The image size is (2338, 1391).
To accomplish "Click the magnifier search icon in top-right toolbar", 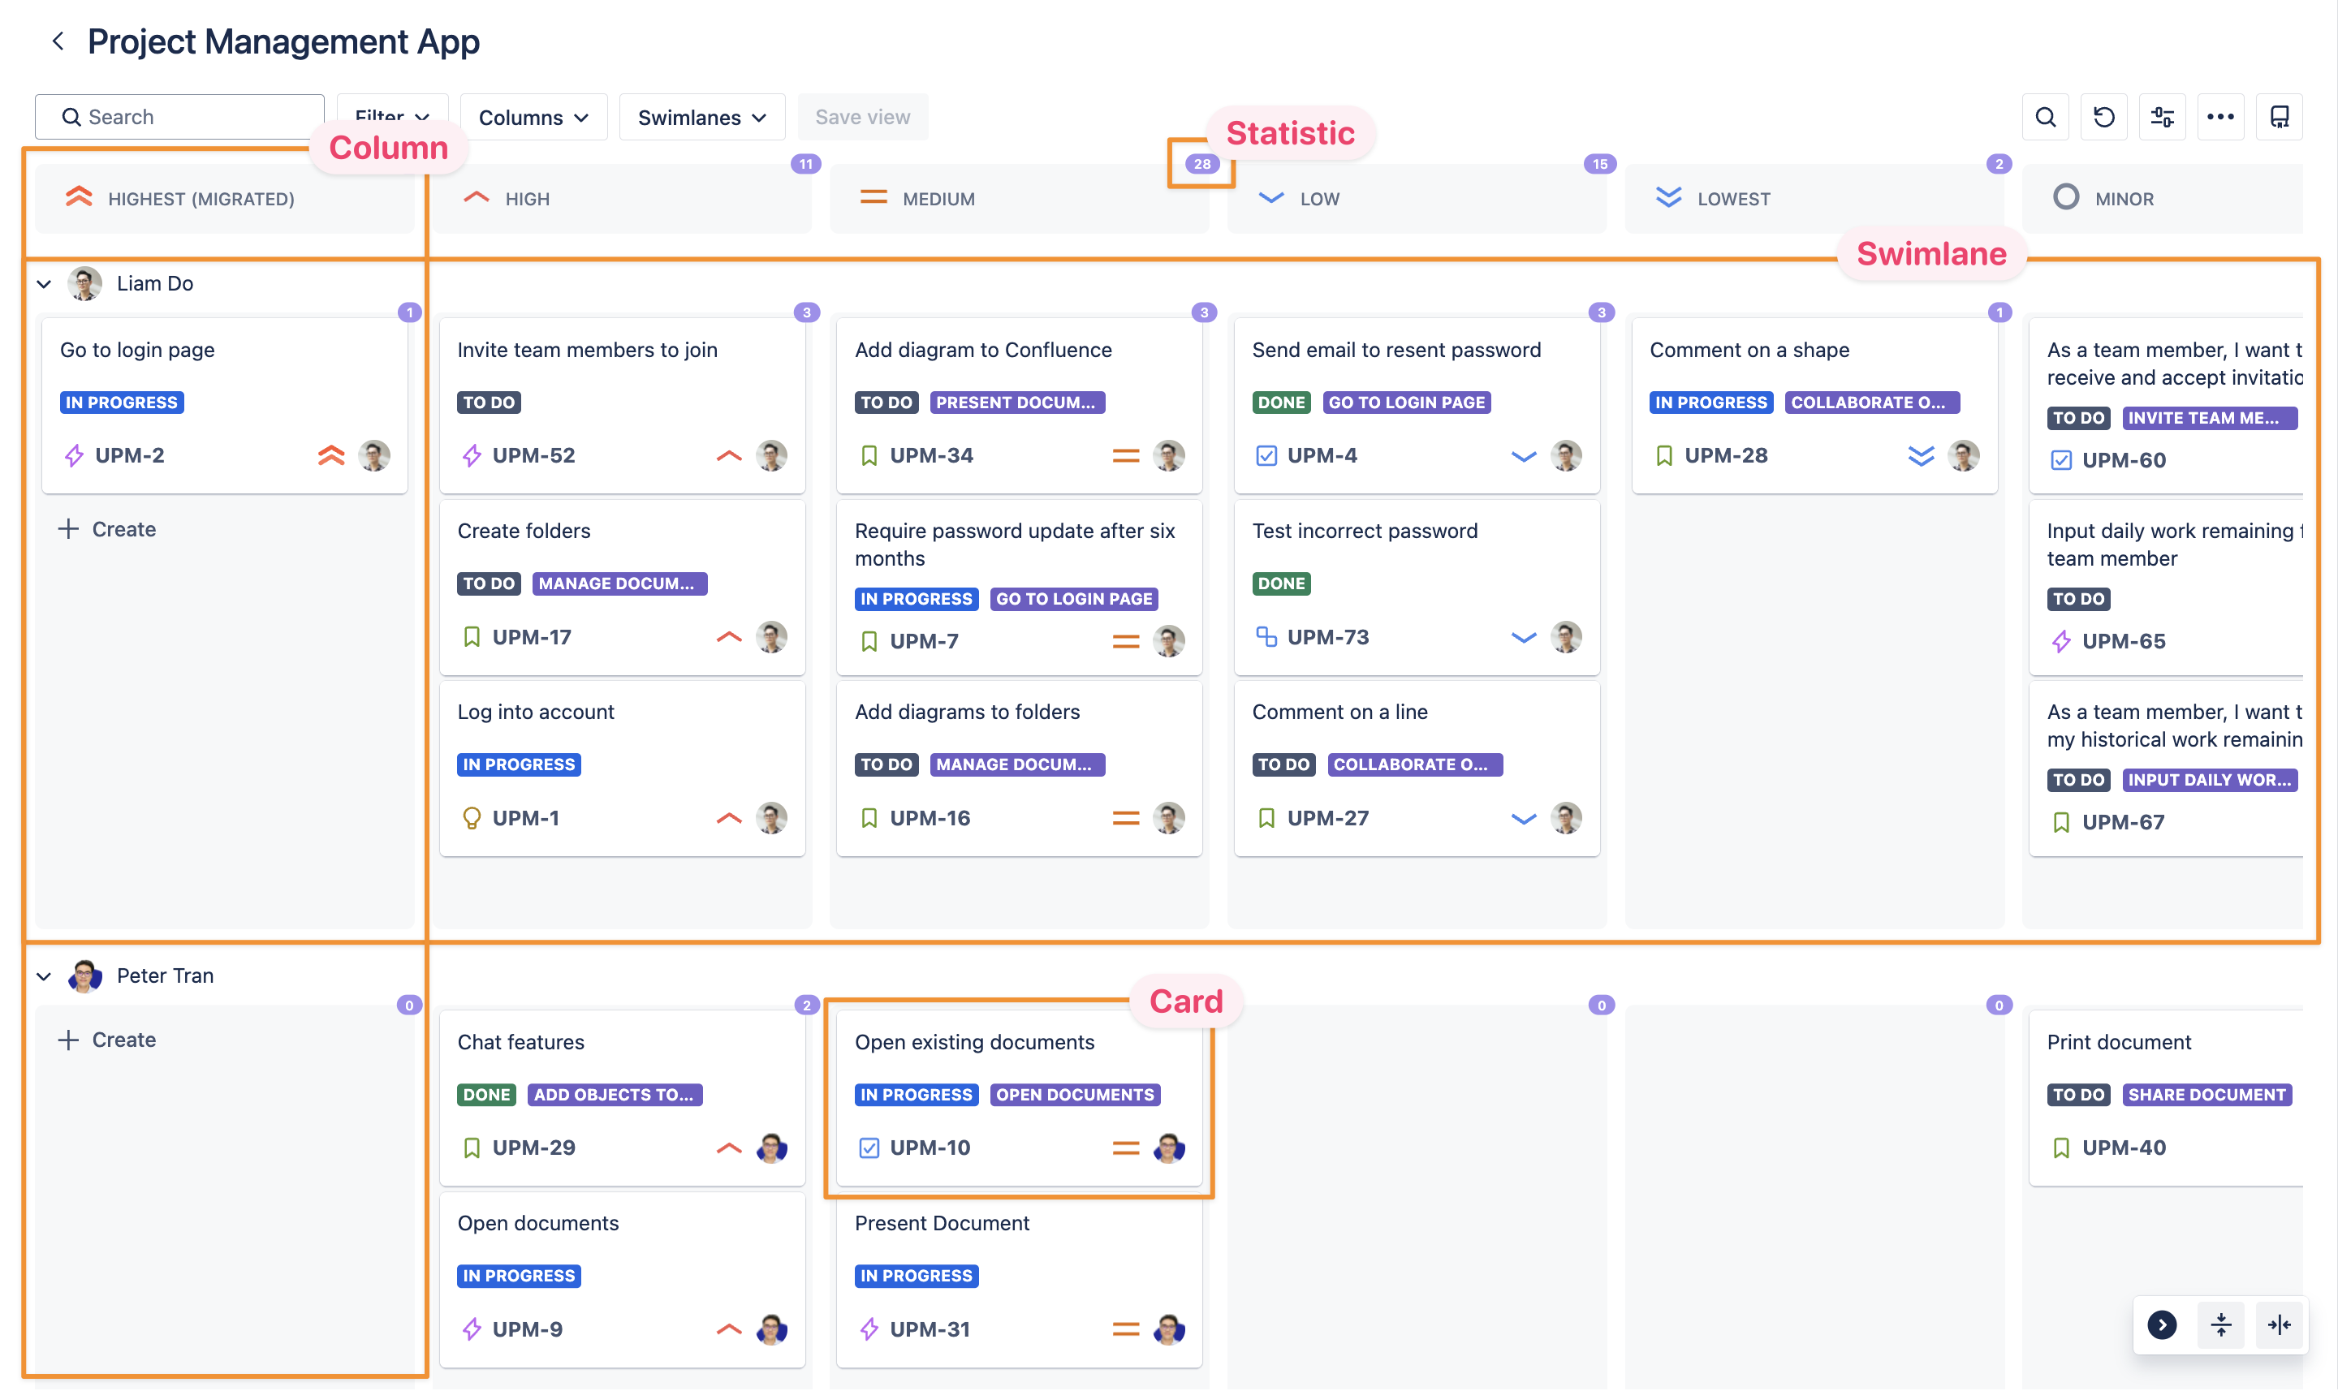I will click(2045, 117).
